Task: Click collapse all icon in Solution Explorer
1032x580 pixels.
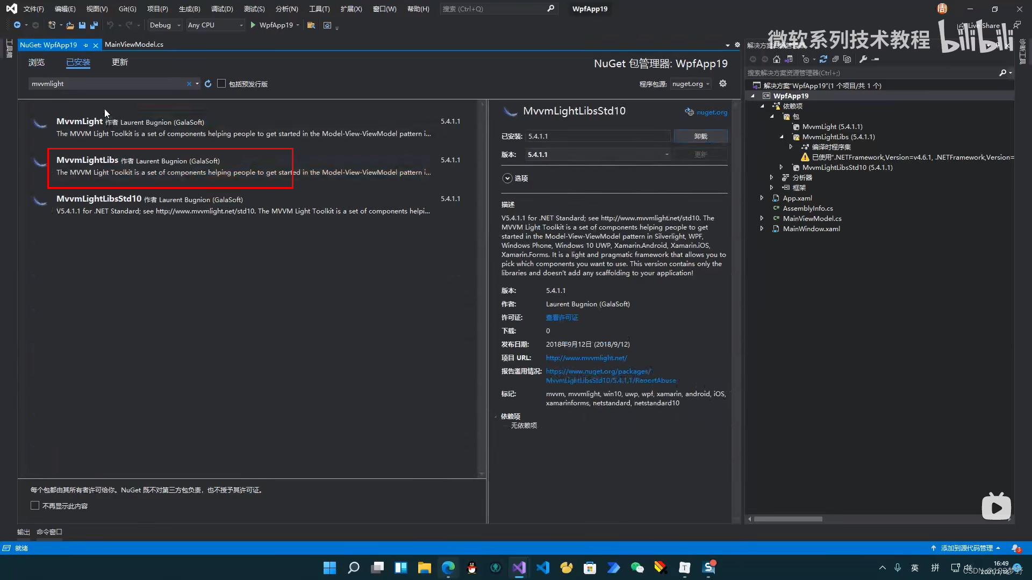Action: click(835, 59)
